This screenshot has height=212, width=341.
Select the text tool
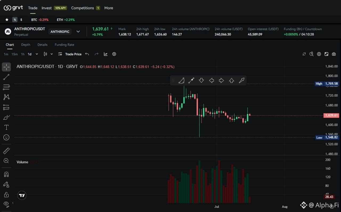tap(6, 127)
